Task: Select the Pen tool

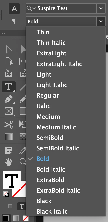Action: [x=9, y=99]
